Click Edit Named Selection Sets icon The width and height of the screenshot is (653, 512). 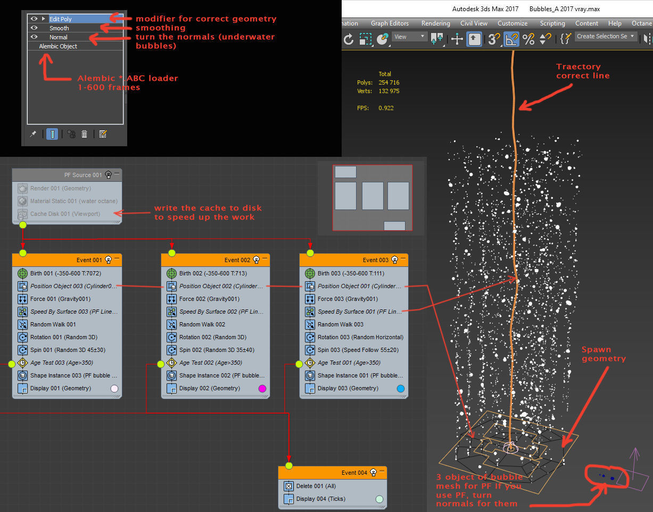[x=565, y=39]
